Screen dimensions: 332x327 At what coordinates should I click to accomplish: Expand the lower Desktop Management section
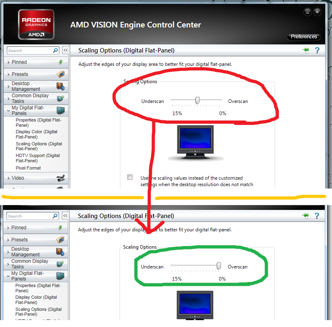pos(8,252)
